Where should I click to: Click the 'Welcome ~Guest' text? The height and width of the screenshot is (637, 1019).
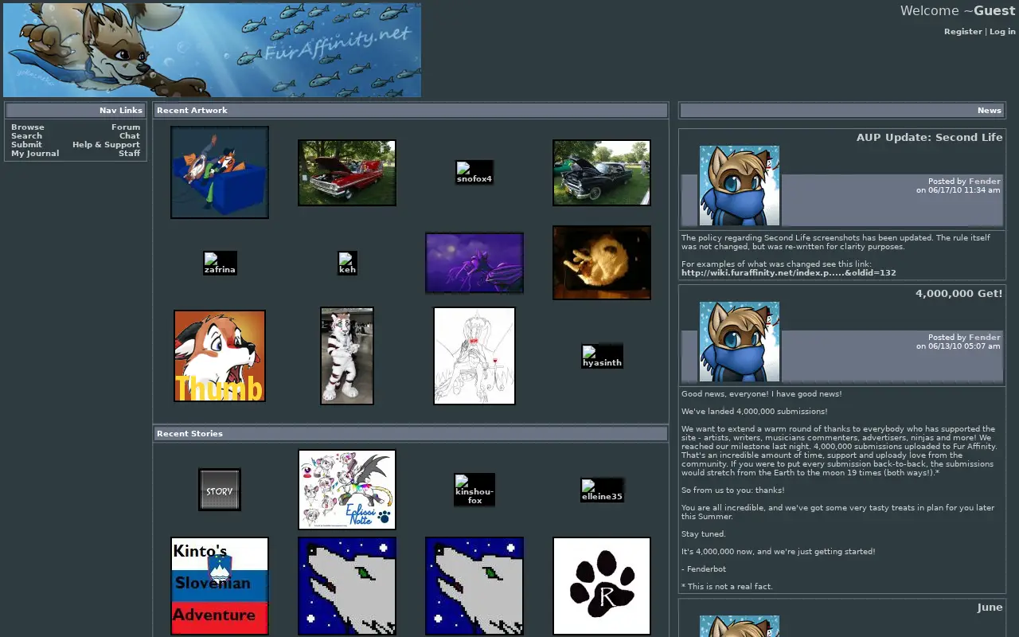click(958, 11)
